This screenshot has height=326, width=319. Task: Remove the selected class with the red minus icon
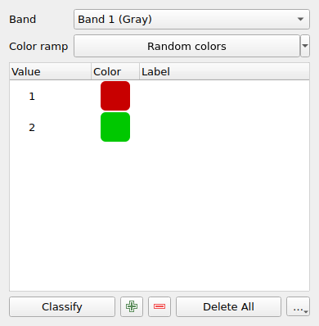(159, 306)
